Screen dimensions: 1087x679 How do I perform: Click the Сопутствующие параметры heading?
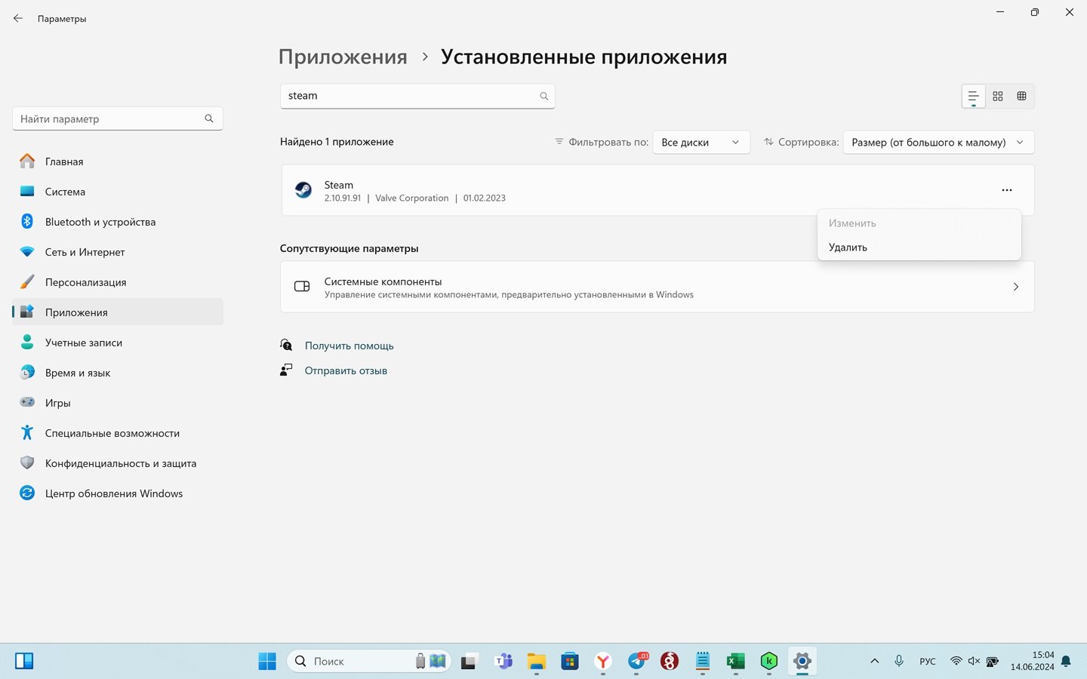coord(349,248)
